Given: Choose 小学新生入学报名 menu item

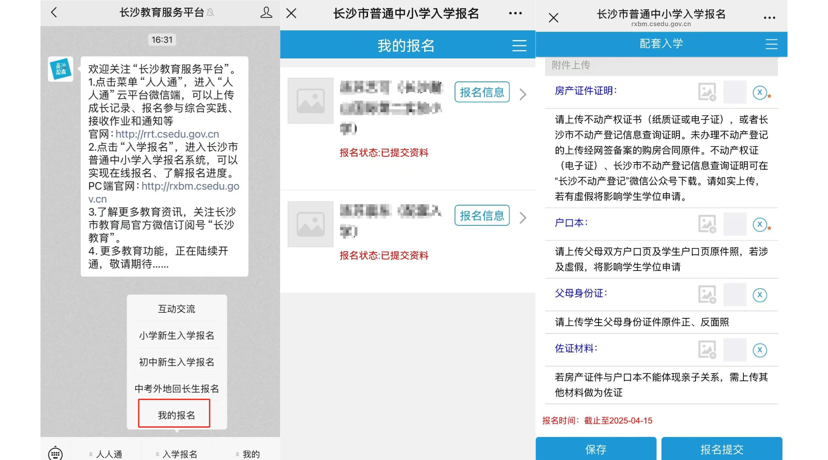Looking at the screenshot, I should pos(176,335).
